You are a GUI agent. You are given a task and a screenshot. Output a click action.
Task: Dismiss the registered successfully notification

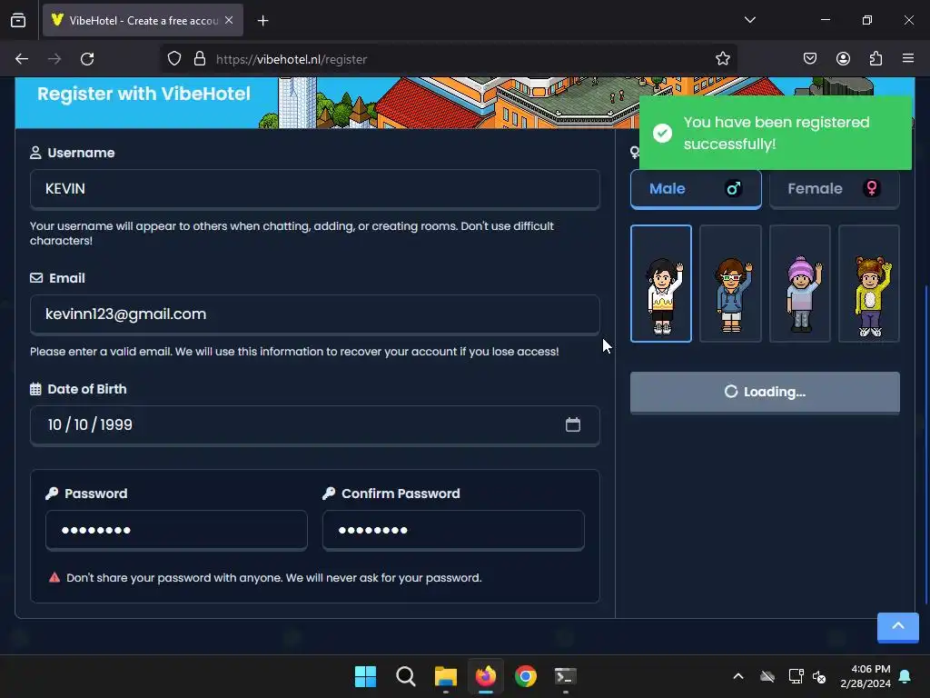click(776, 133)
